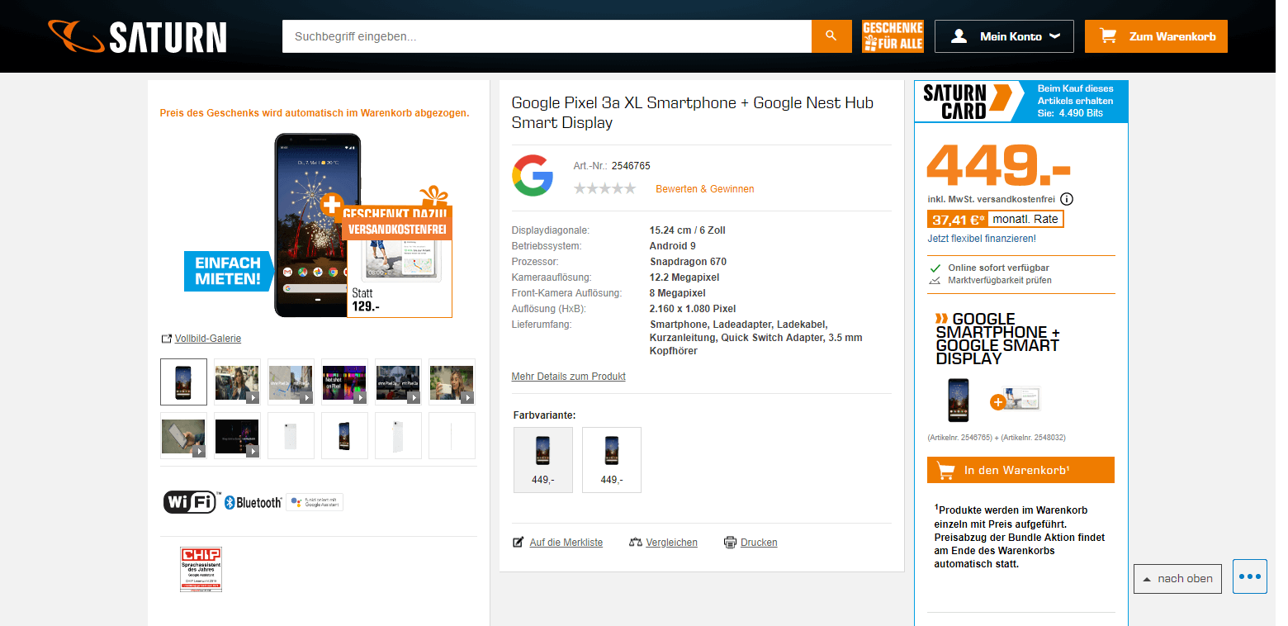The image size is (1288, 626).
Task: Click the green Online sofort verfügbar checkmark
Action: pos(935,268)
